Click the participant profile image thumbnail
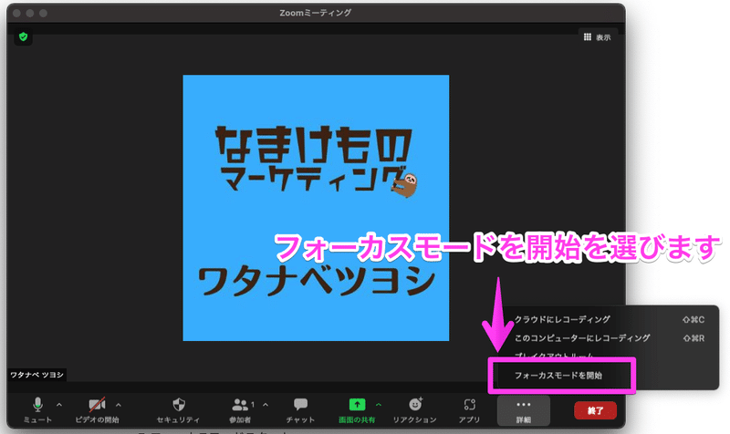This screenshot has width=730, height=434. click(316, 208)
